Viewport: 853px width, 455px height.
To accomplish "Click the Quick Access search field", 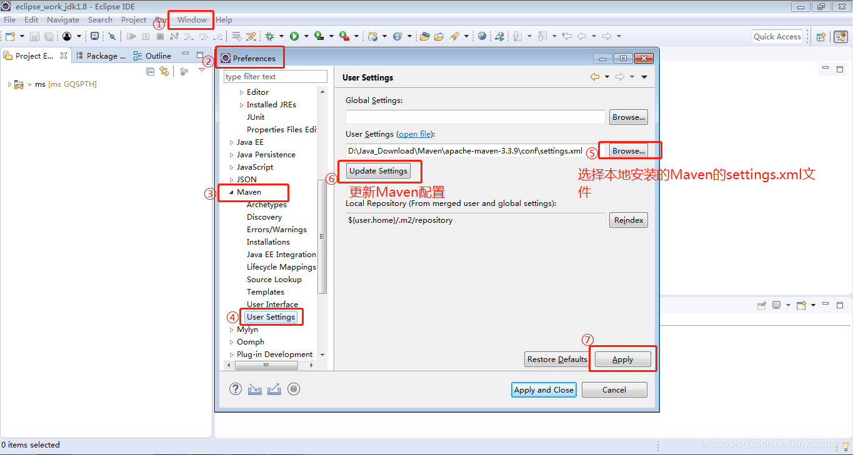I will [x=777, y=36].
